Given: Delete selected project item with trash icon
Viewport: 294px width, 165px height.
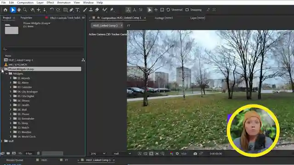Looking at the screenshot, I should point(38,154).
